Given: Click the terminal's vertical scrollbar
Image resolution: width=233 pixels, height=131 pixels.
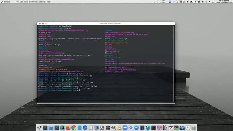Looking at the screenshot, I should tap(174, 64).
